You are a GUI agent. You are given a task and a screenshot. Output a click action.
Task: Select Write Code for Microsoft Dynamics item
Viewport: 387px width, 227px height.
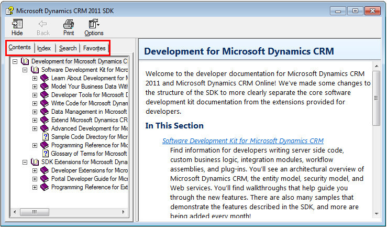tap(89, 103)
